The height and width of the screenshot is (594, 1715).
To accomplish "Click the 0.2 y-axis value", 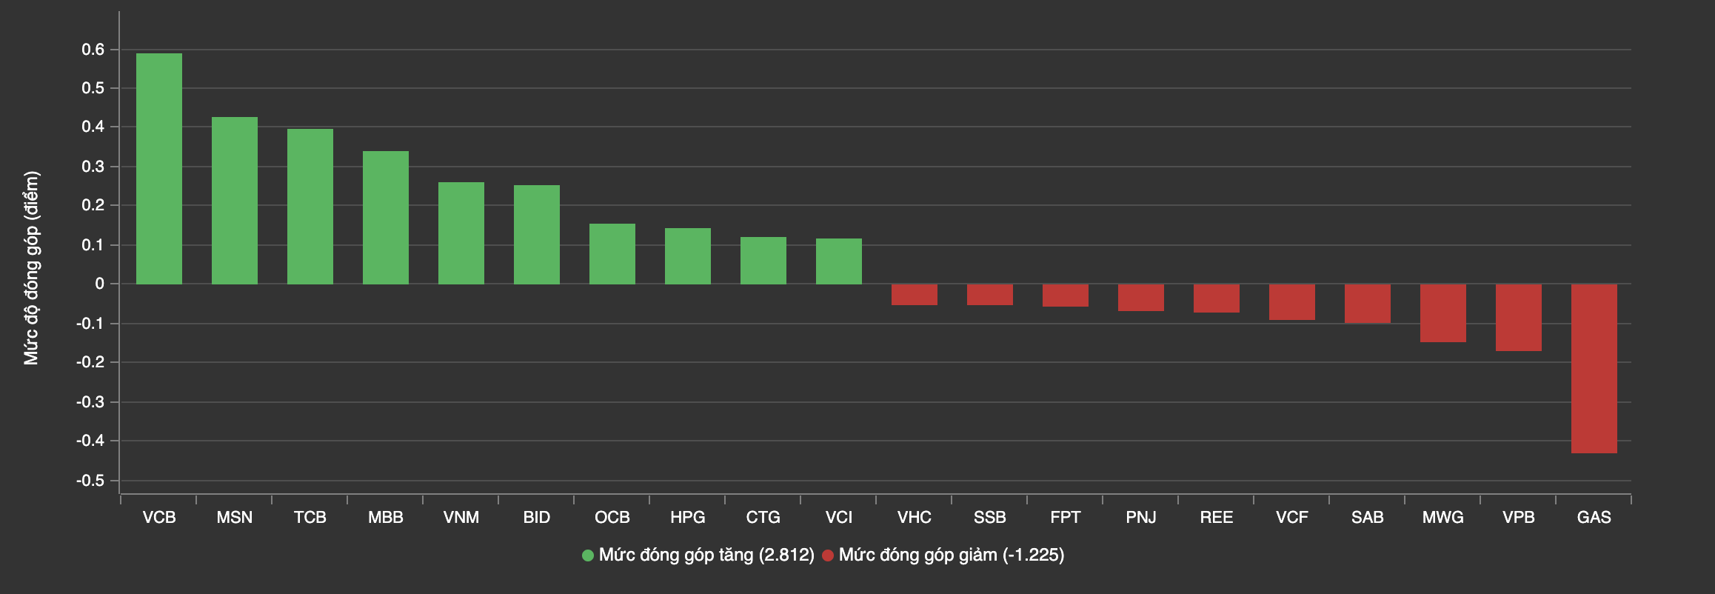I will pos(94,205).
